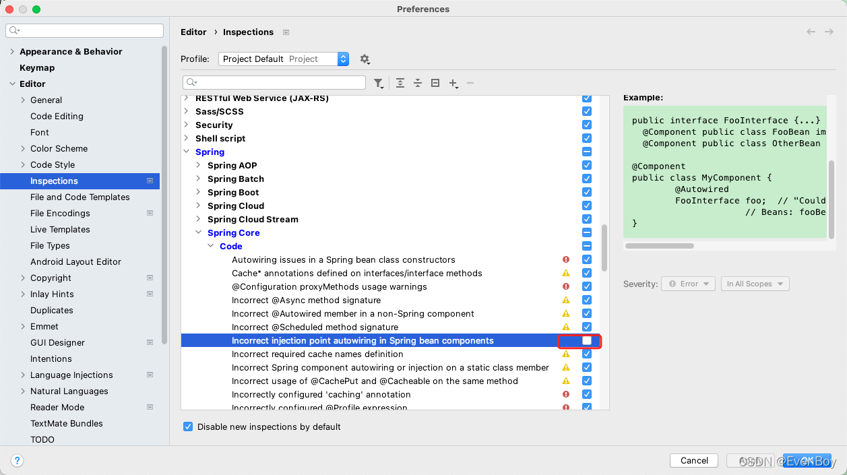
Task: Expand all inspection tree nodes
Action: (x=400, y=83)
